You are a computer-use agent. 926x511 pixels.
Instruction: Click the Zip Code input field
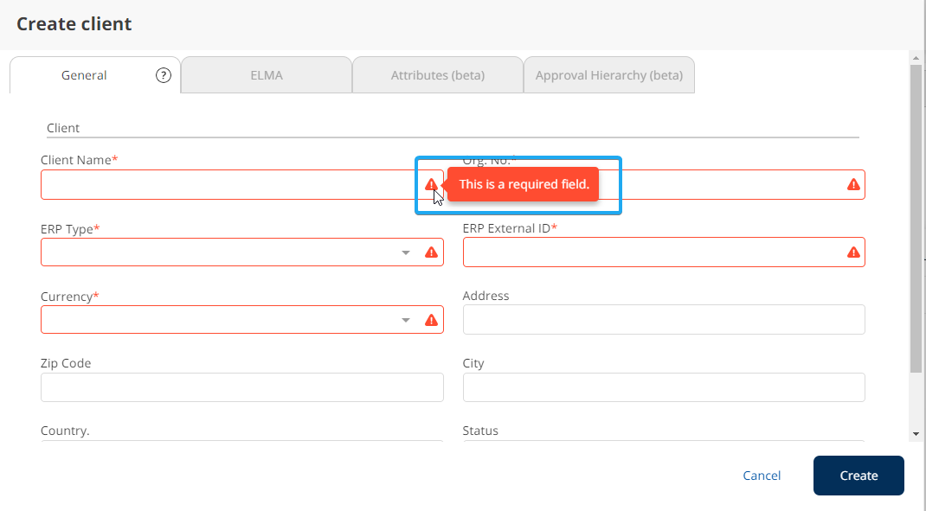click(241, 387)
